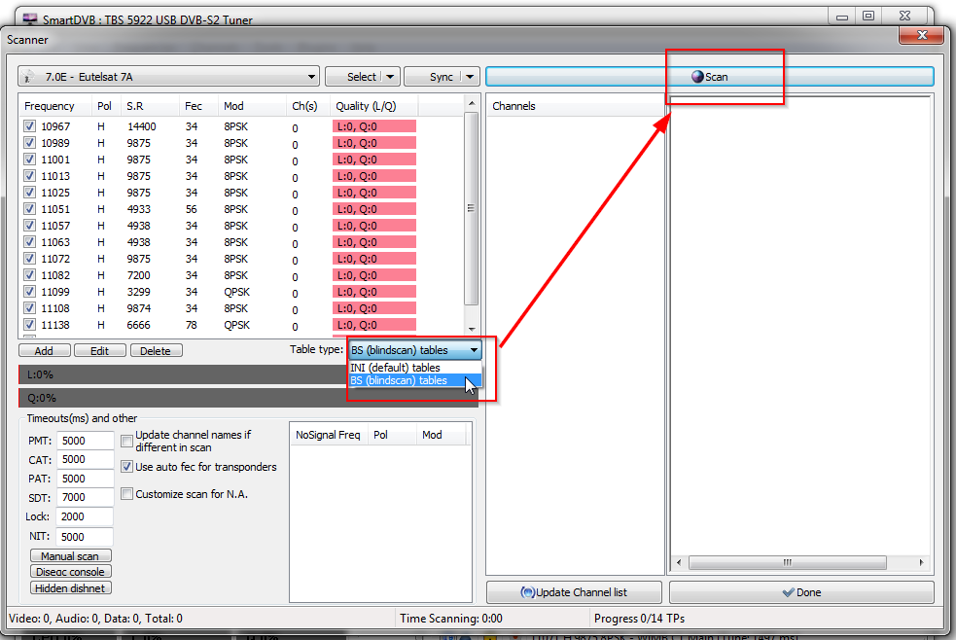Expand the Select button dropdown arrow
This screenshot has height=640, width=956.
[x=390, y=77]
